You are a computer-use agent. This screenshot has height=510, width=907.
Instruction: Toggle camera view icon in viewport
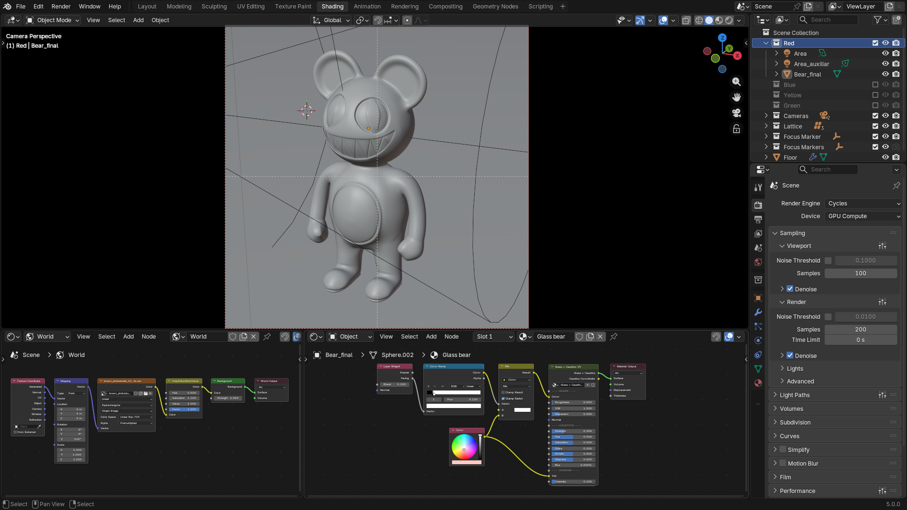(736, 113)
